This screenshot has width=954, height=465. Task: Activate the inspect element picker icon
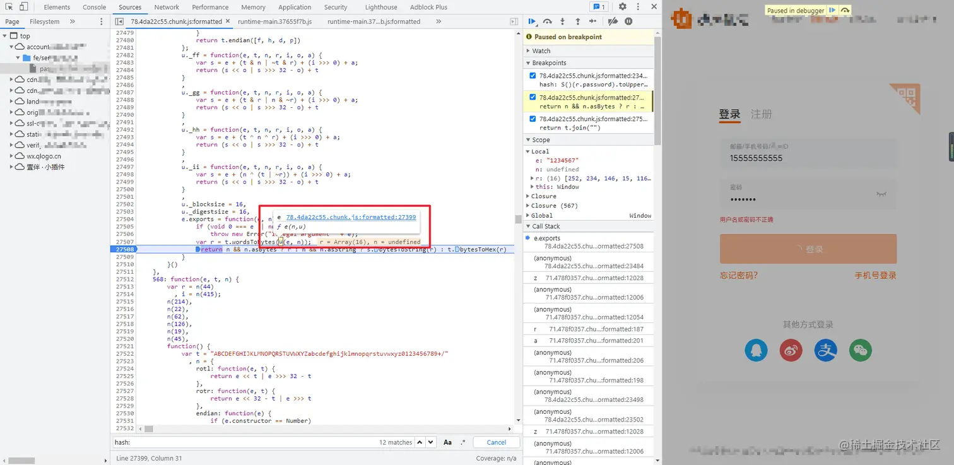(8, 7)
